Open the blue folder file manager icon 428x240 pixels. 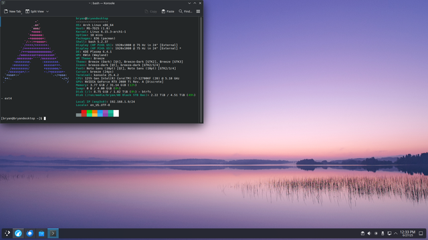pos(41,233)
